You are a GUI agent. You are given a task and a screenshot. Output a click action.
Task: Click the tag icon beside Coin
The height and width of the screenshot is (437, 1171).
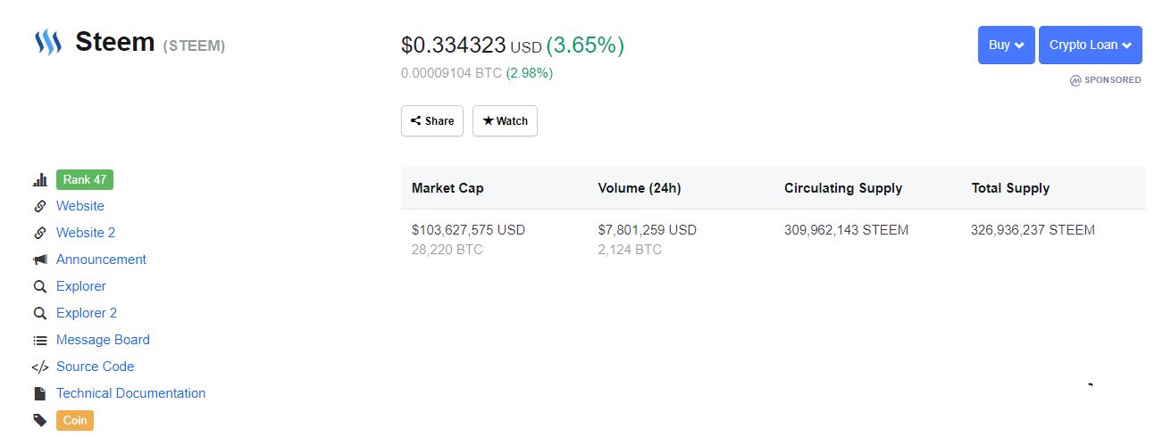pos(39,420)
